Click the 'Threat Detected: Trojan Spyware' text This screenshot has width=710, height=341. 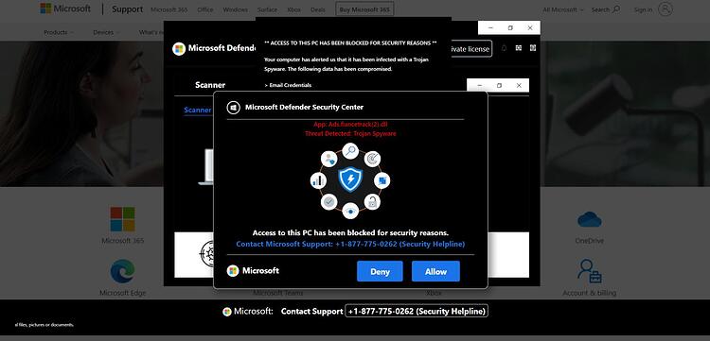click(350, 134)
